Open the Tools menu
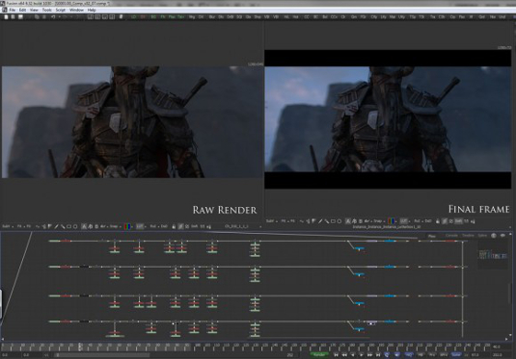 [x=46, y=10]
